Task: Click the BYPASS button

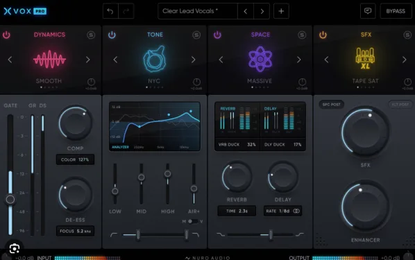Action: (396, 11)
